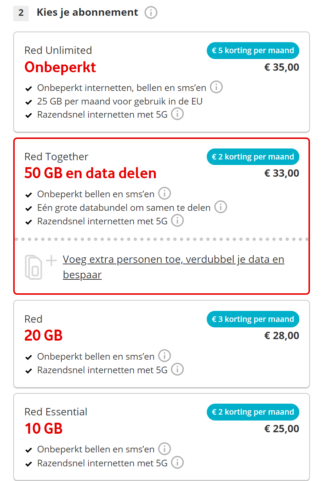Open bellen en sms'en info in Red Essential
Image resolution: width=332 pixels, height=481 pixels.
[165, 449]
